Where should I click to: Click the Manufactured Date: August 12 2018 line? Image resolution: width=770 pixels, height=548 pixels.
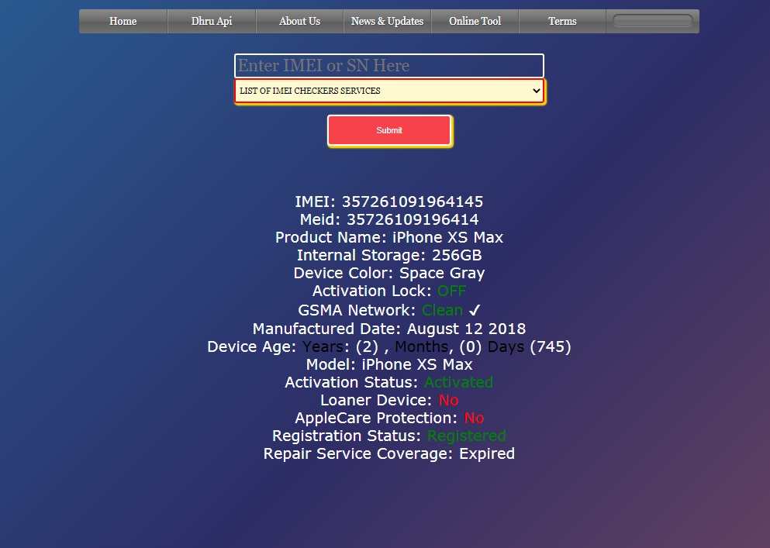click(x=389, y=329)
